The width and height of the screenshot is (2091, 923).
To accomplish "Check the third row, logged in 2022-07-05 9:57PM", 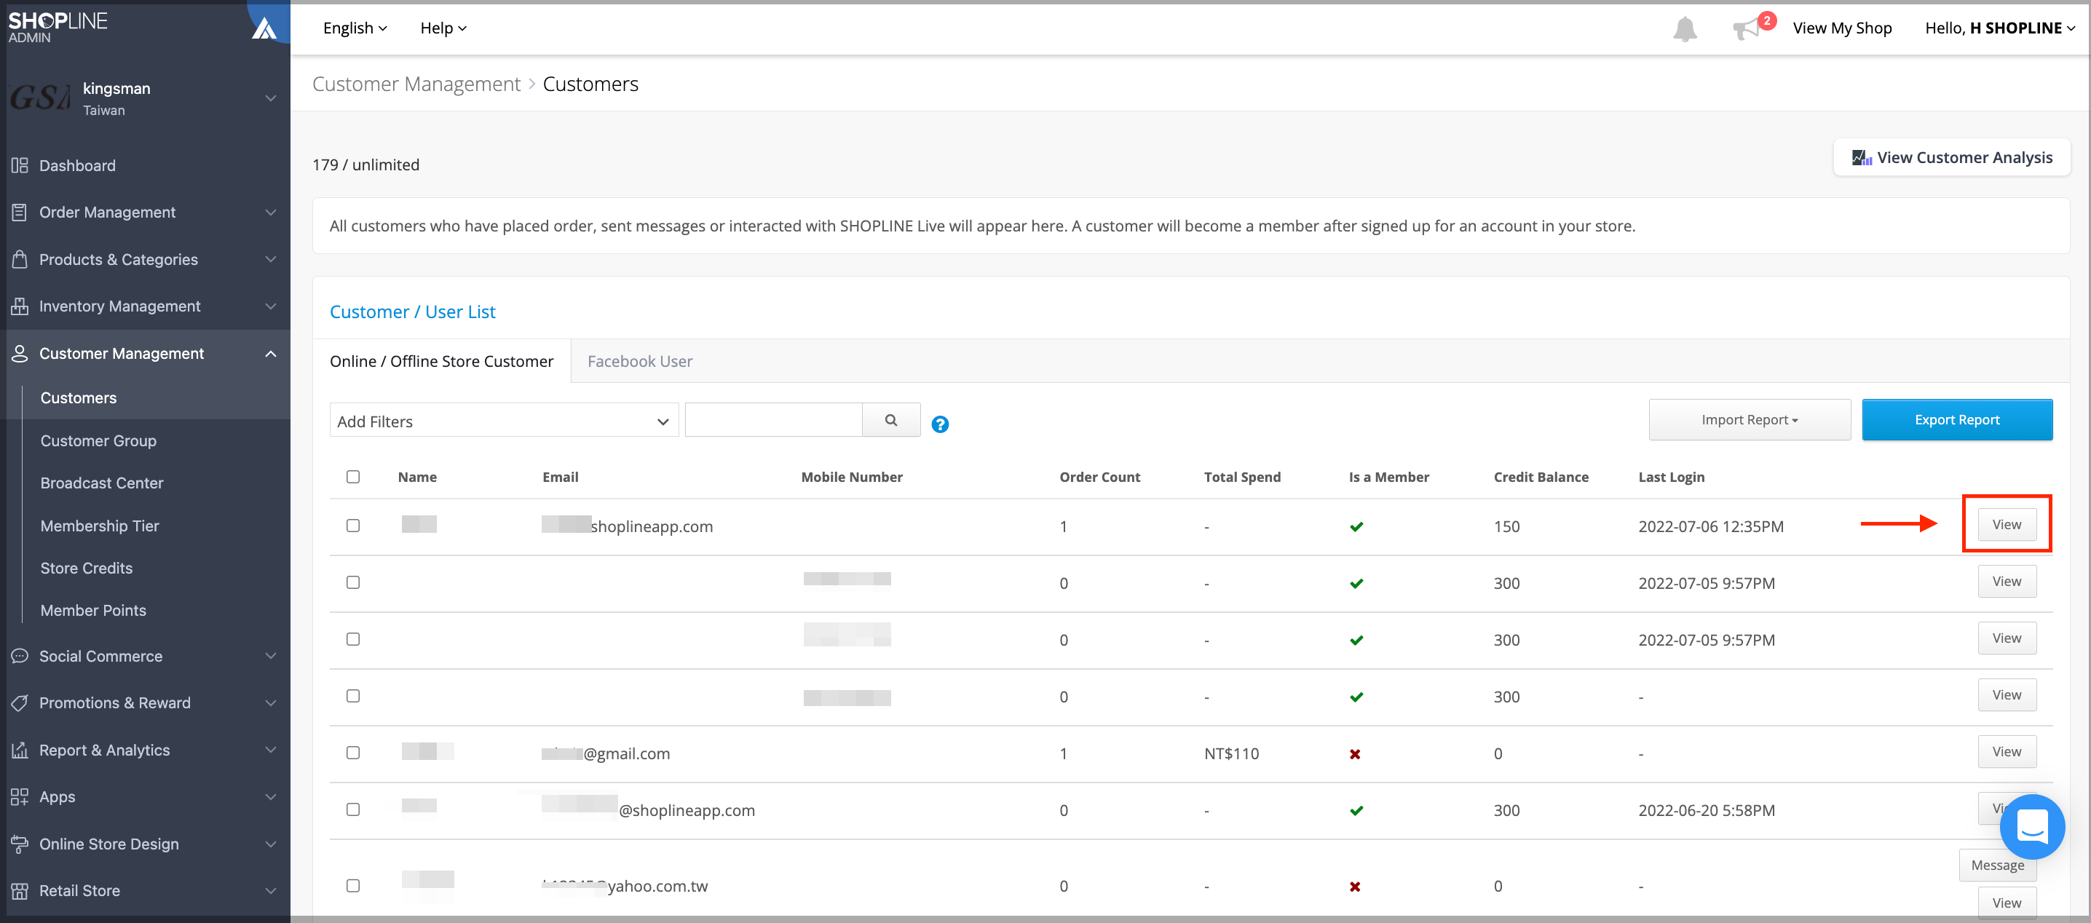I will pyautogui.click(x=353, y=639).
